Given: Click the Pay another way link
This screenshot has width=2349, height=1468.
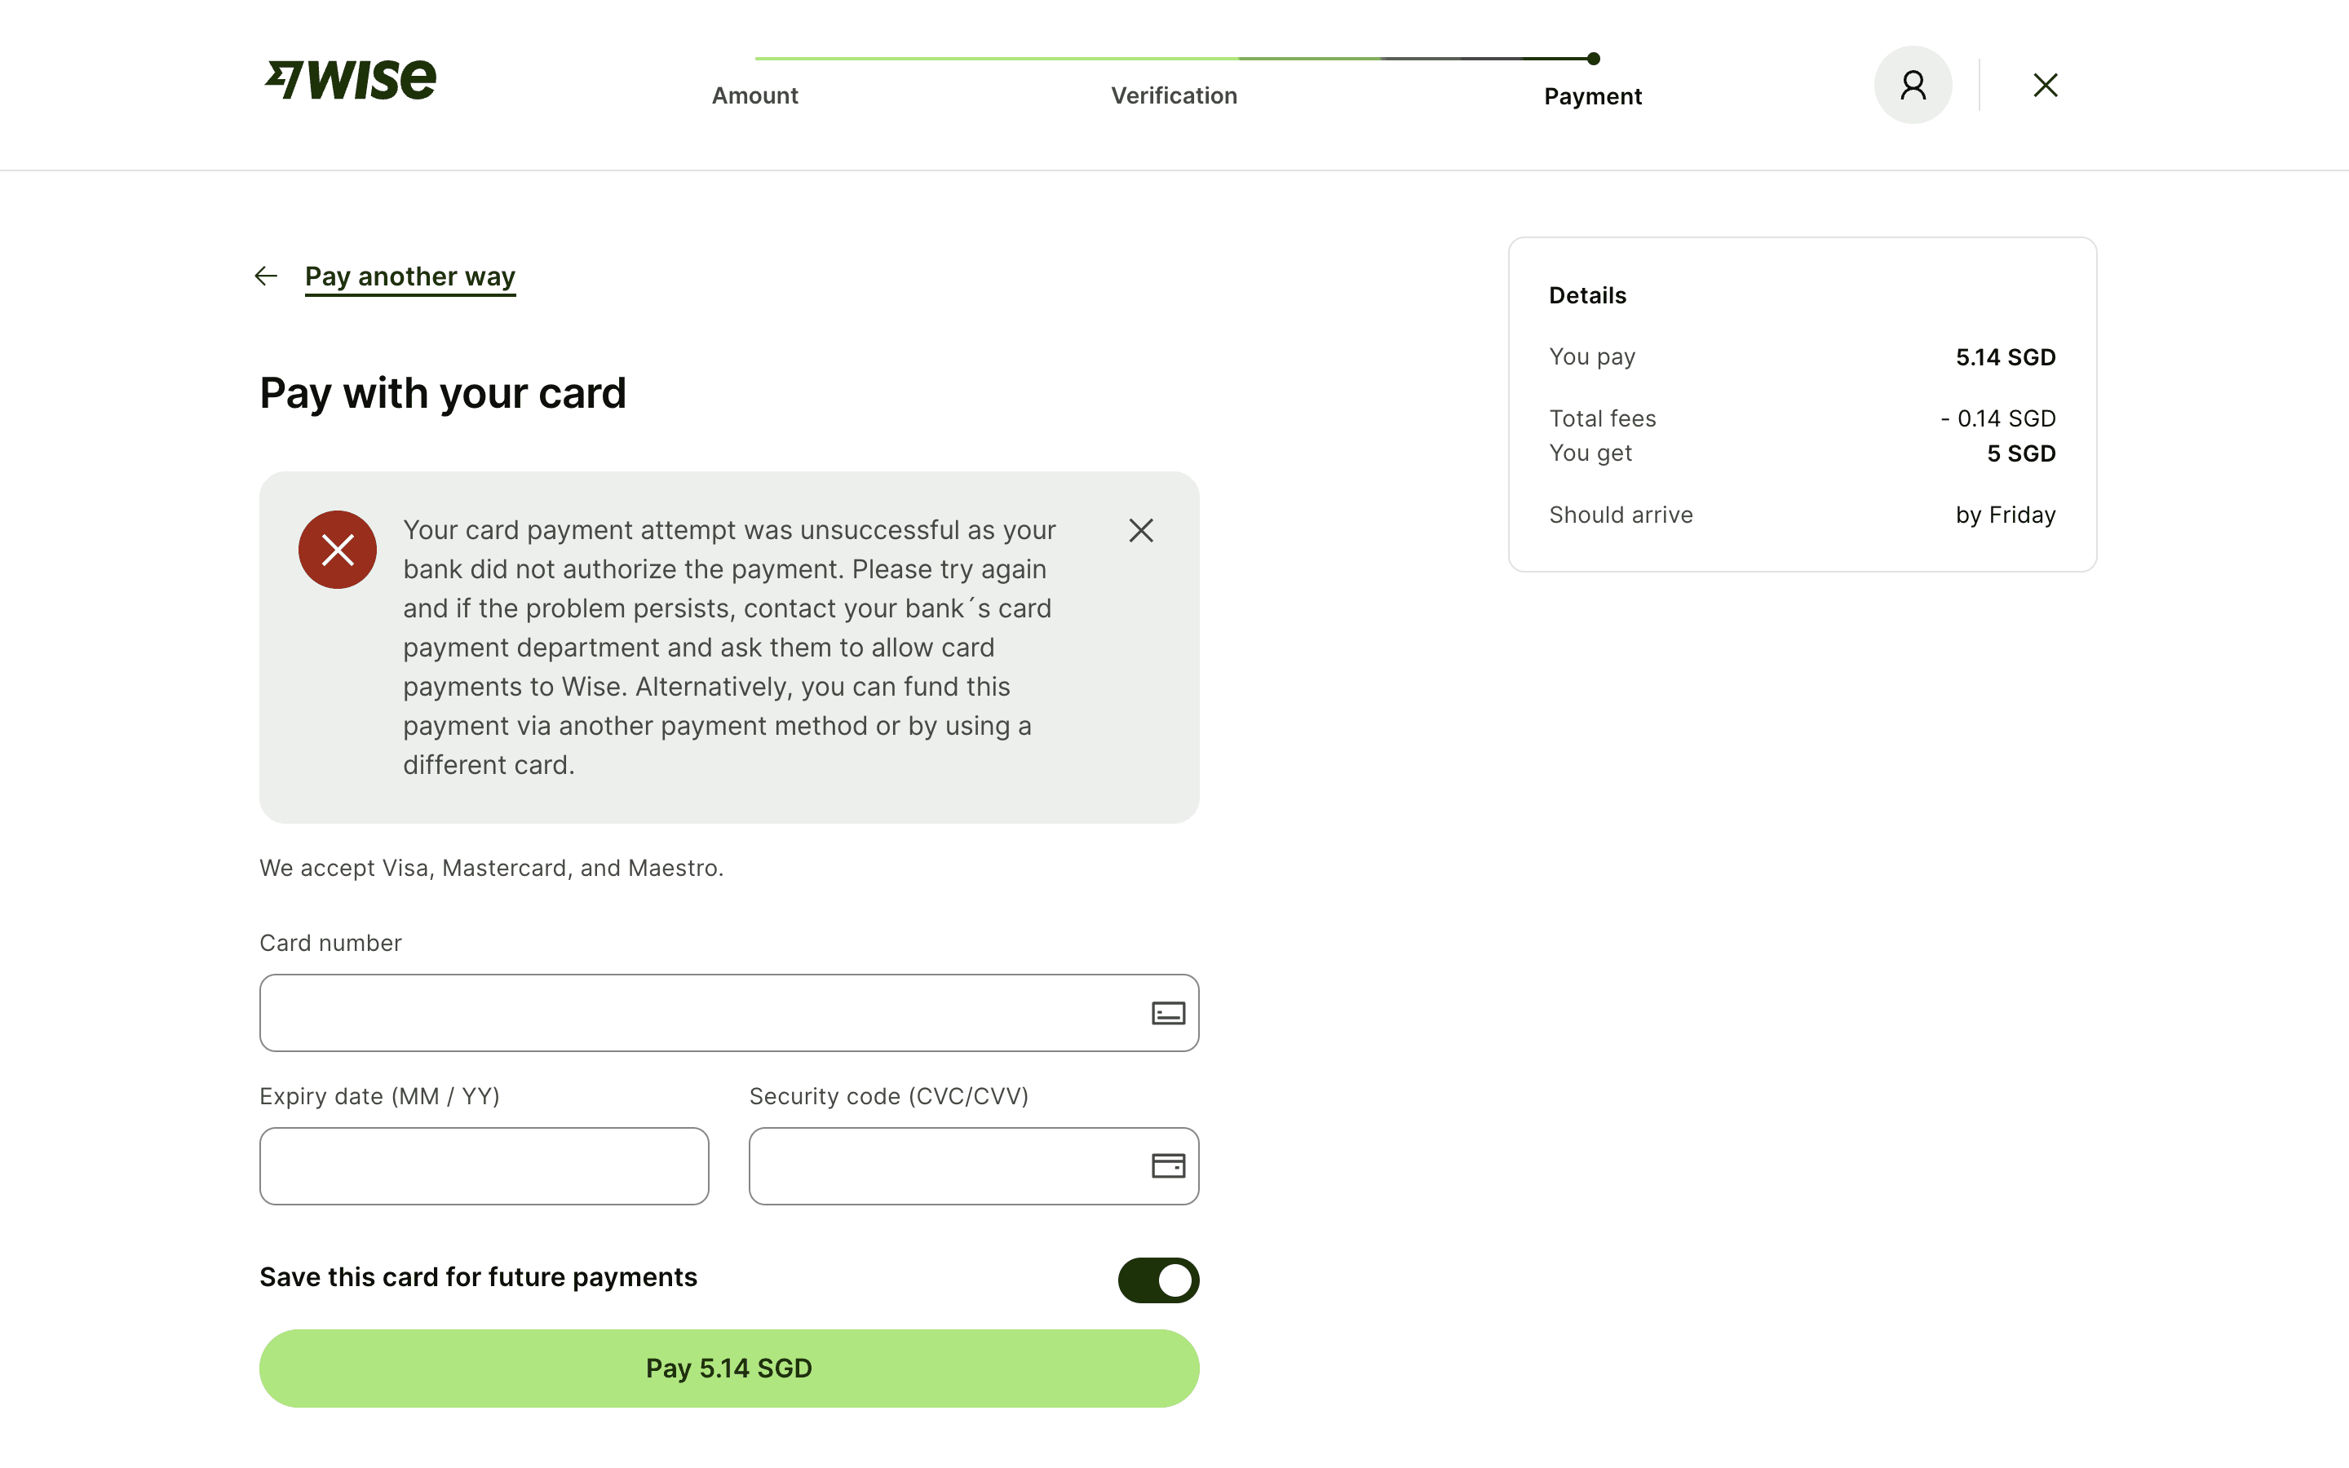Looking at the screenshot, I should click(409, 276).
